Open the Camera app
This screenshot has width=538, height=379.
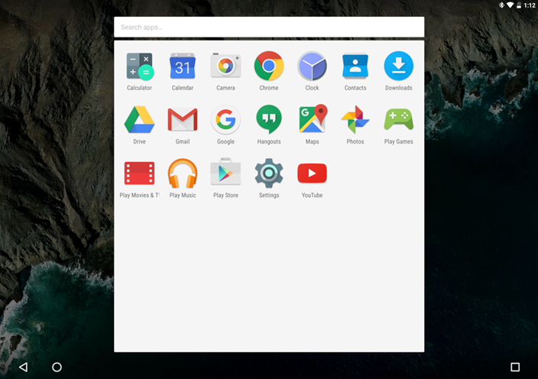point(225,66)
